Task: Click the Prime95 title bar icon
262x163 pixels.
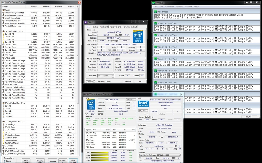Action: coord(154,3)
